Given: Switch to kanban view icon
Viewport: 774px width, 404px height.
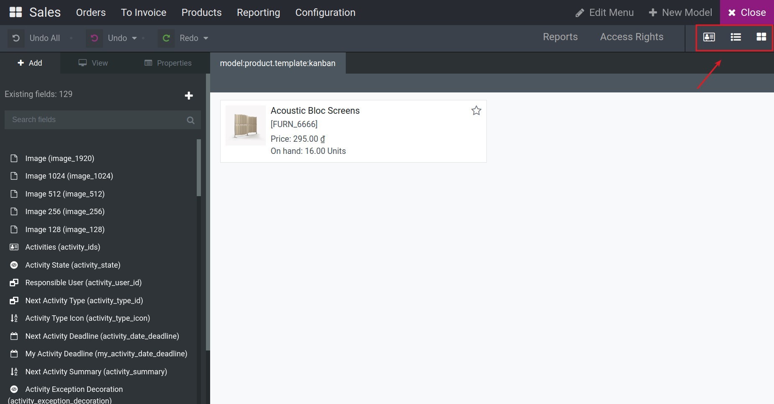Looking at the screenshot, I should click(761, 37).
